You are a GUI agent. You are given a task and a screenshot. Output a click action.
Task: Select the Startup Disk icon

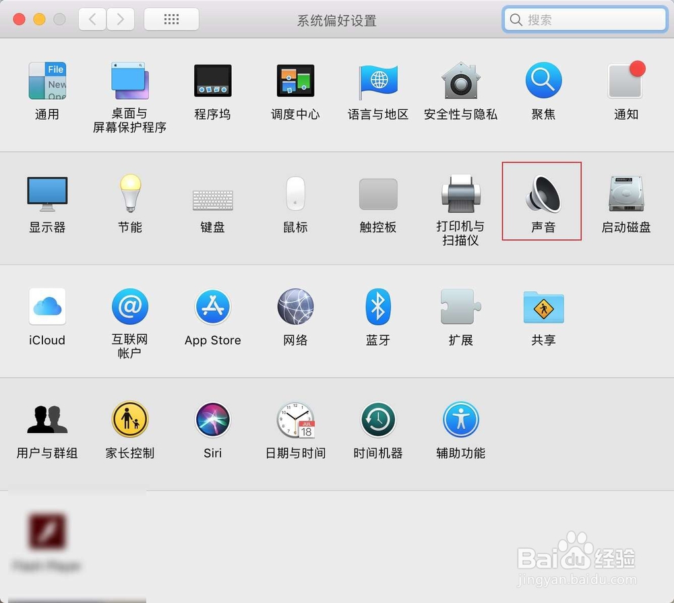point(625,194)
